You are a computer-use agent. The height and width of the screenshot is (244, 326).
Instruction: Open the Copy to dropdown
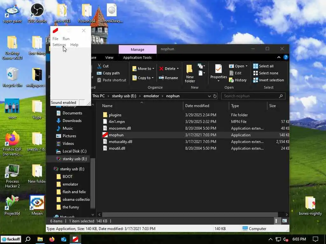coord(143,78)
